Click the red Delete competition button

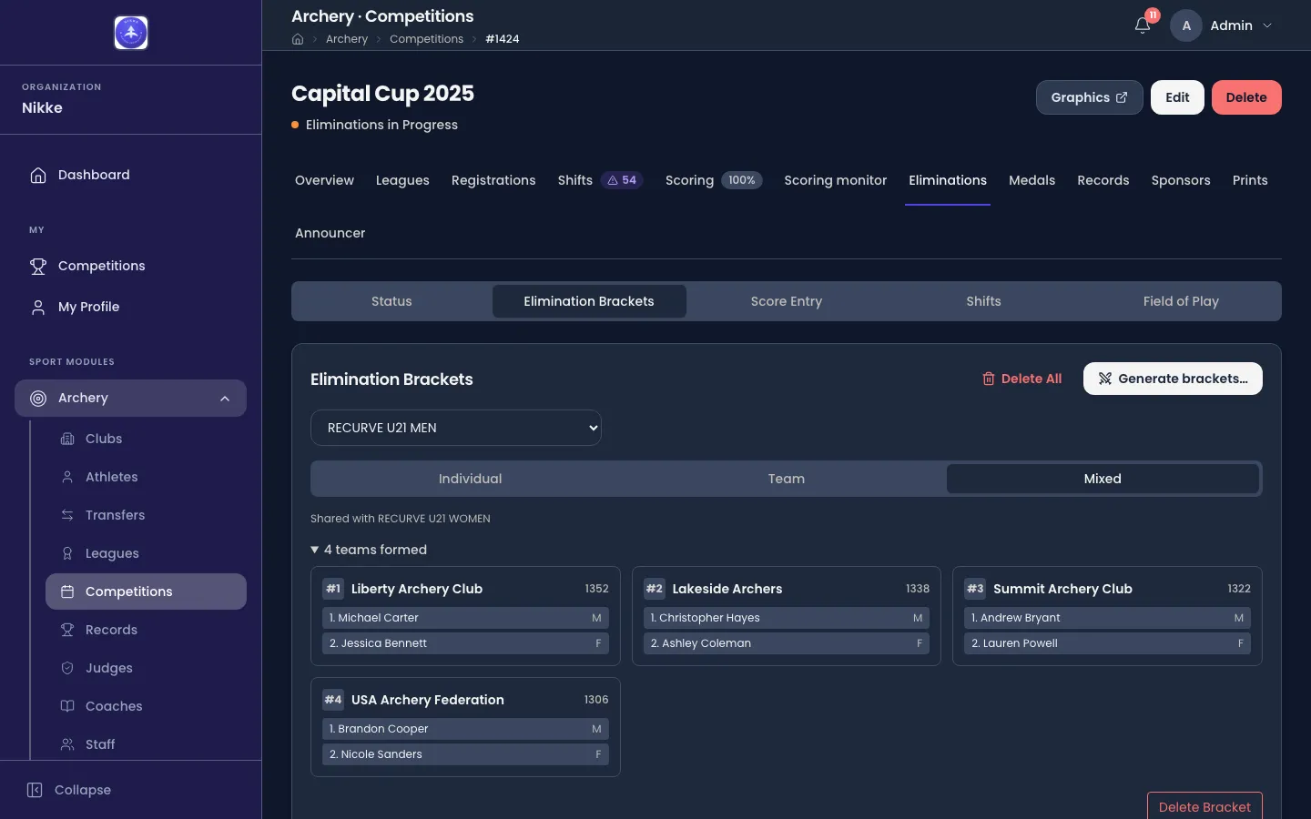[x=1246, y=97]
